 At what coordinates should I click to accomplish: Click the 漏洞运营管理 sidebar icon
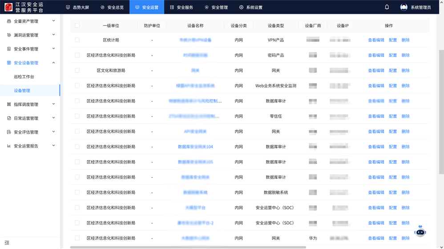(9, 35)
